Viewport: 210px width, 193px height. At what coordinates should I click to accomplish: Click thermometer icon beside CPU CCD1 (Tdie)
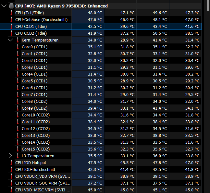click(x=11, y=27)
